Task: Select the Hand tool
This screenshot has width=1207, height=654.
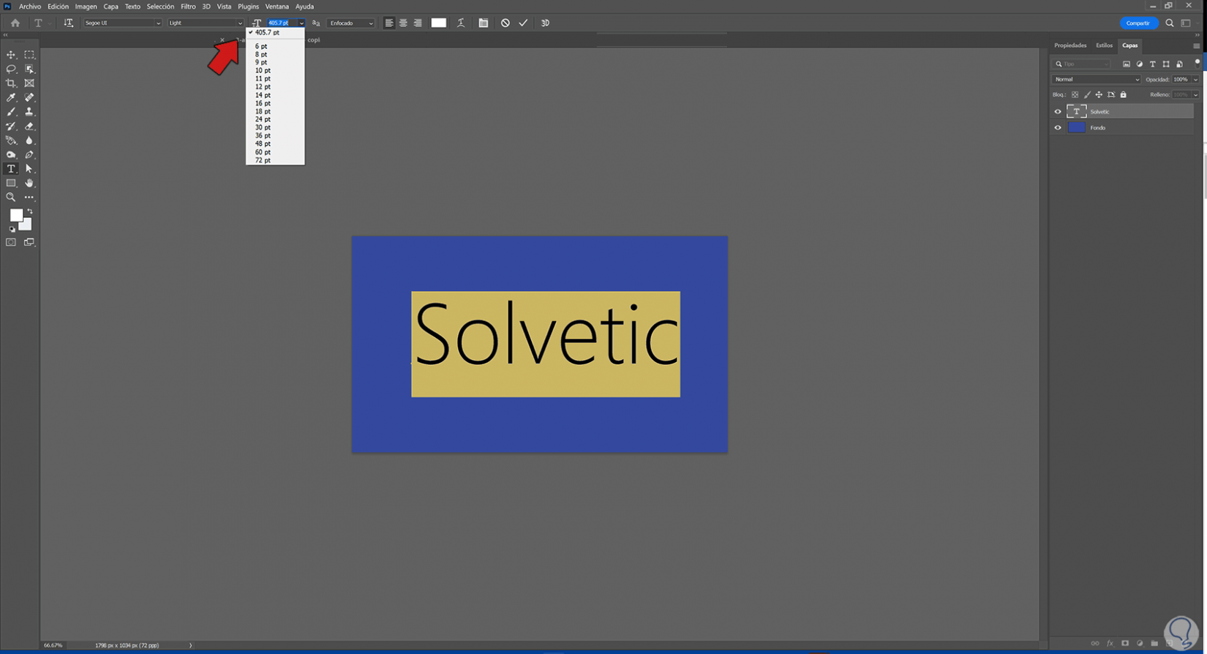Action: pyautogui.click(x=29, y=183)
